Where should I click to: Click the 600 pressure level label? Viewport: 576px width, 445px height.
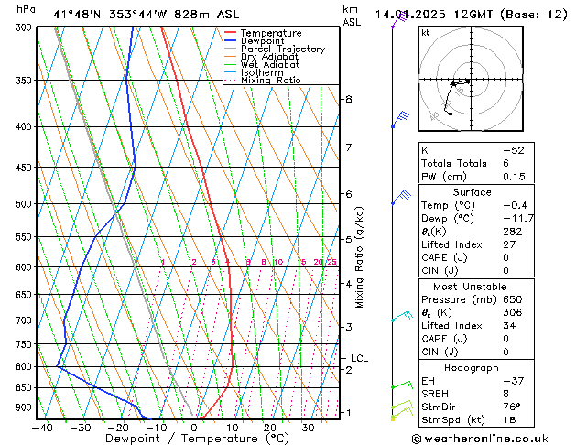pos(26,267)
